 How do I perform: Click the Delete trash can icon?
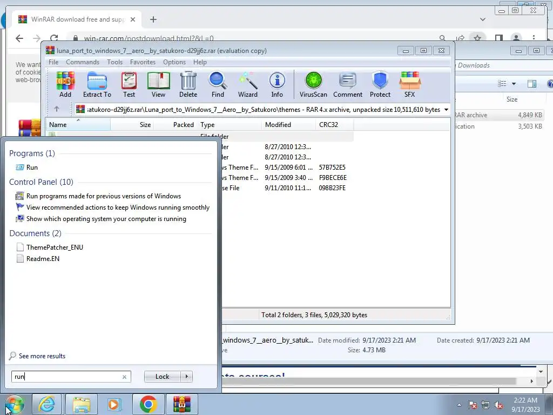click(x=188, y=85)
